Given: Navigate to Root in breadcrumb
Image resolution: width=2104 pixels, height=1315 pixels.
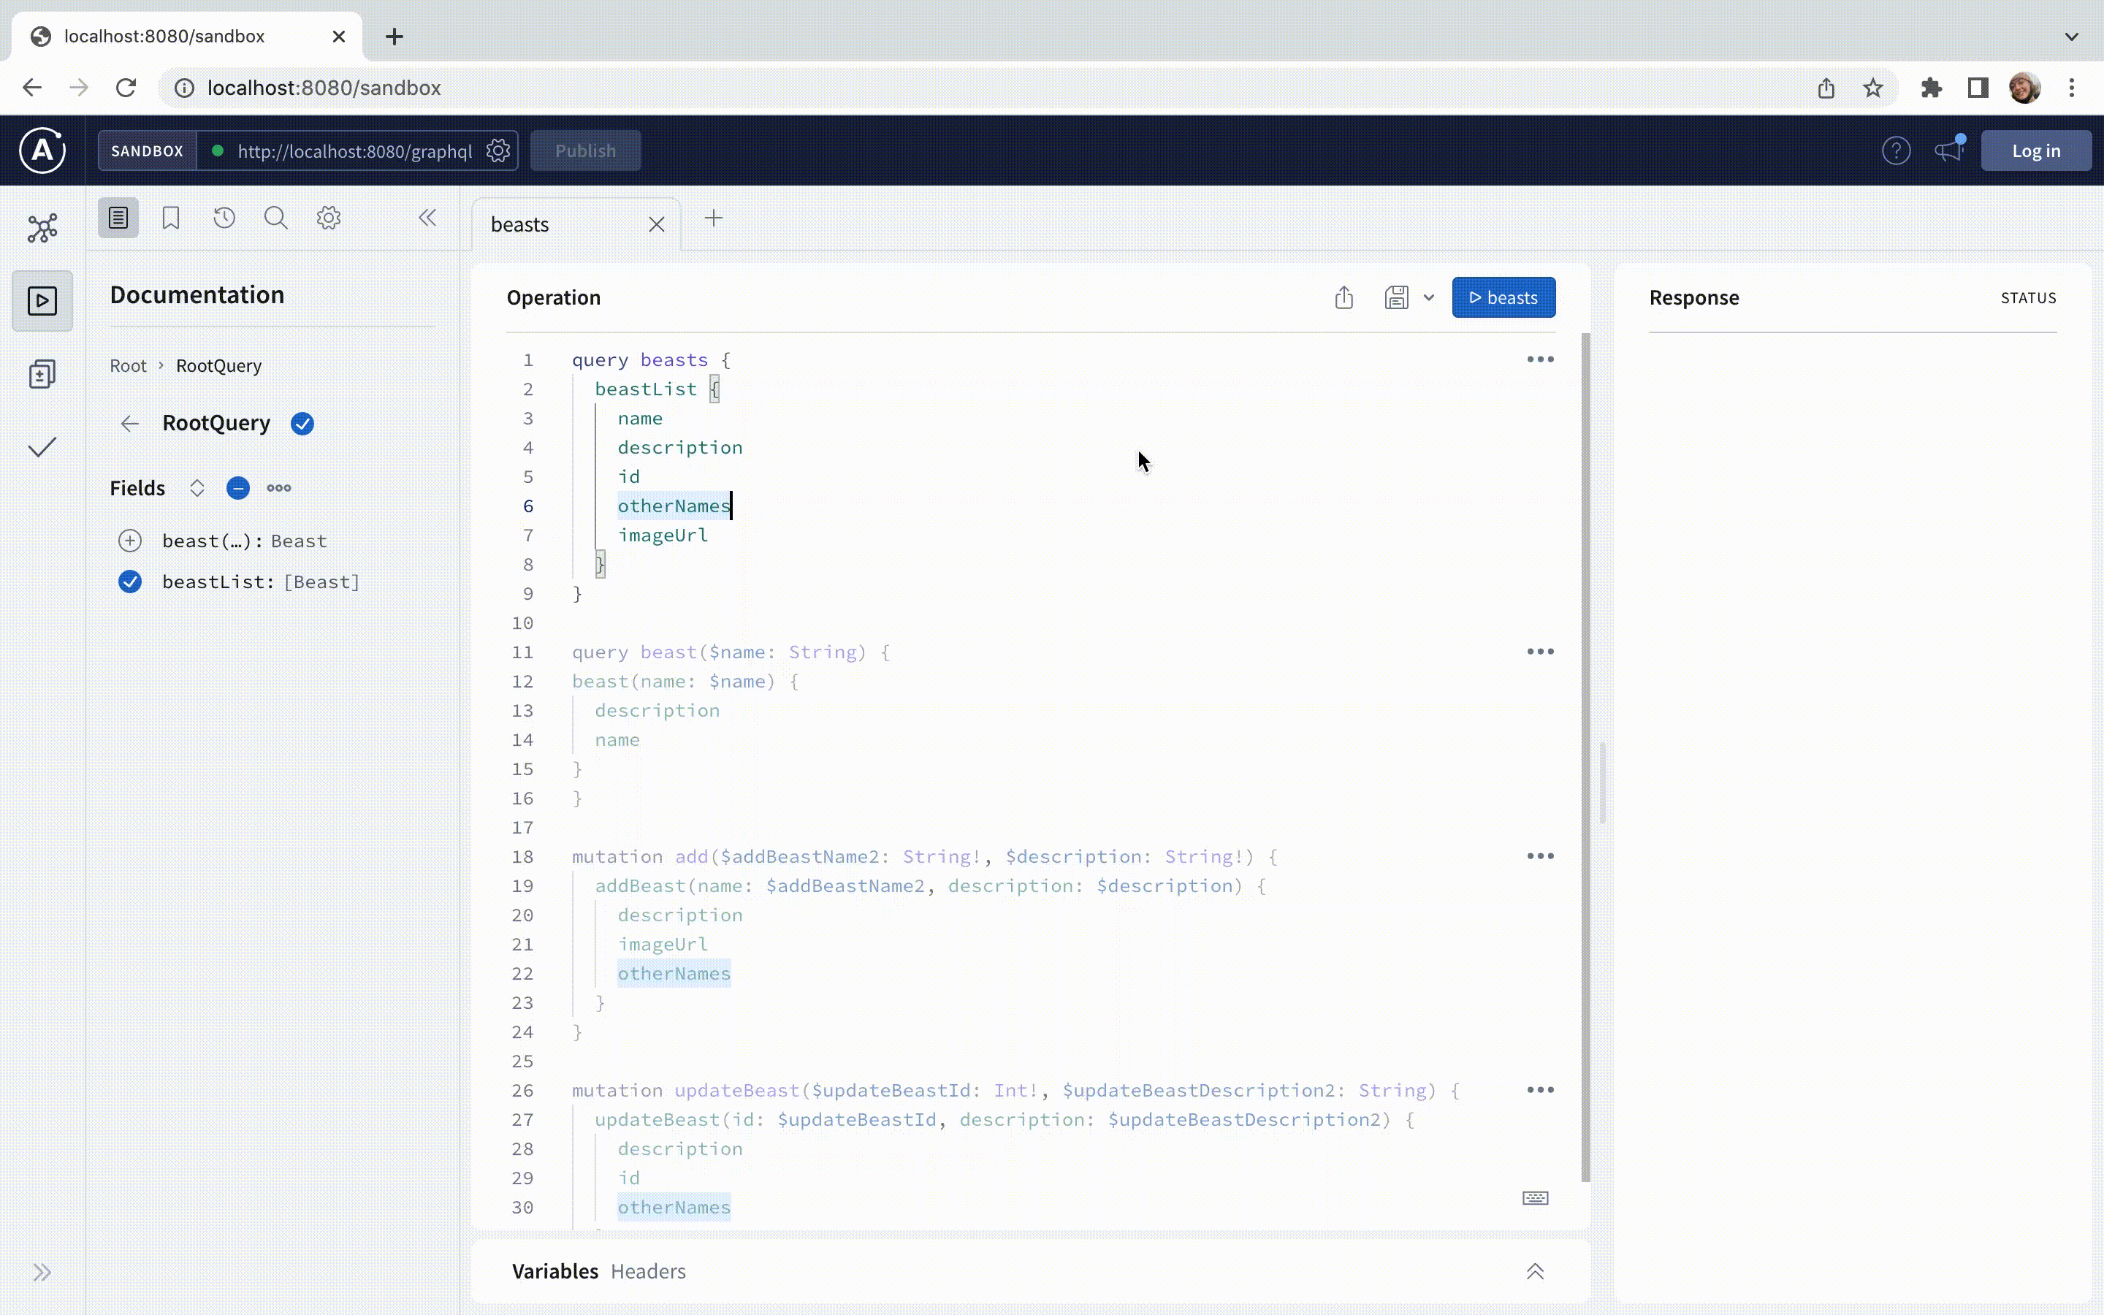Looking at the screenshot, I should point(128,365).
